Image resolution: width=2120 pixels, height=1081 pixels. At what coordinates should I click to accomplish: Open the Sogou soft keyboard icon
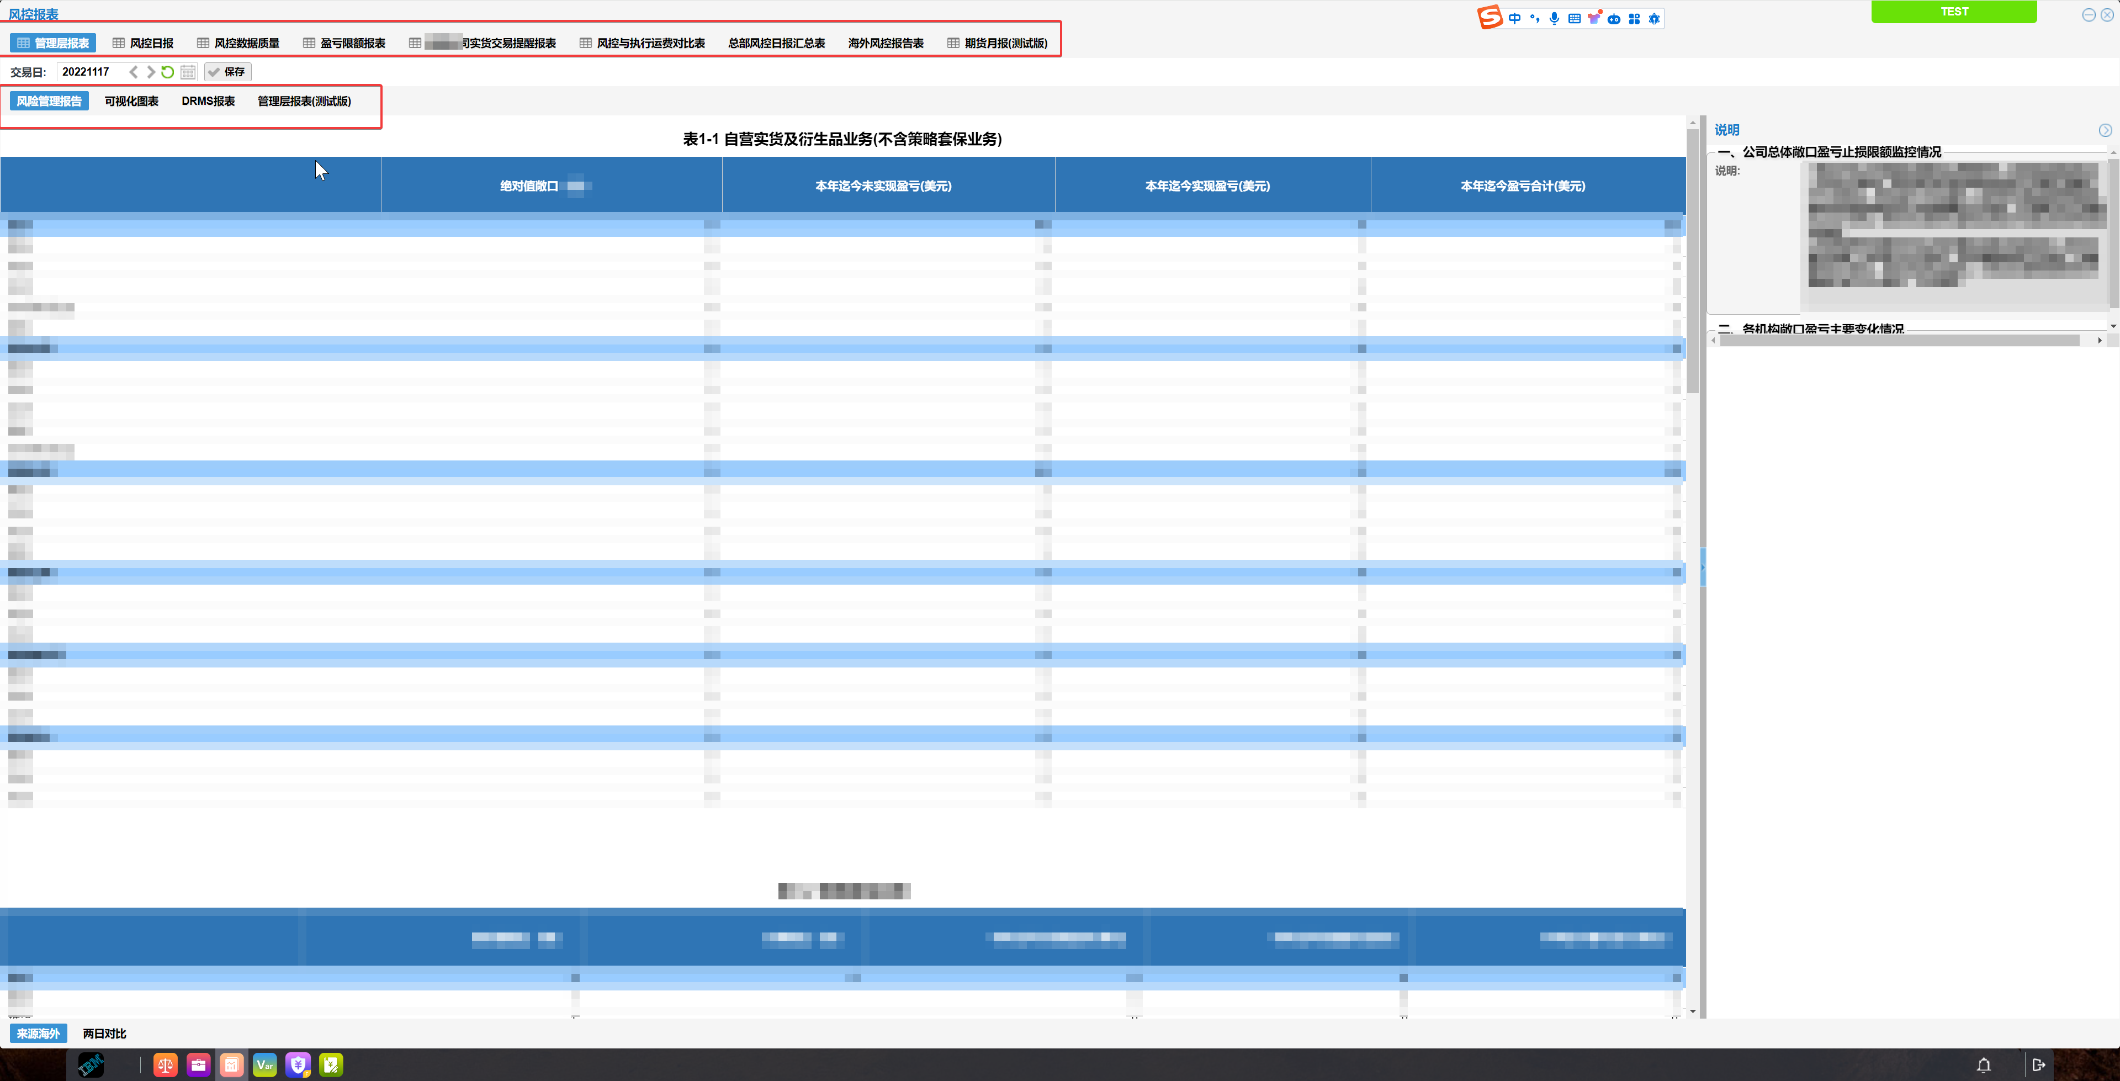click(1575, 18)
